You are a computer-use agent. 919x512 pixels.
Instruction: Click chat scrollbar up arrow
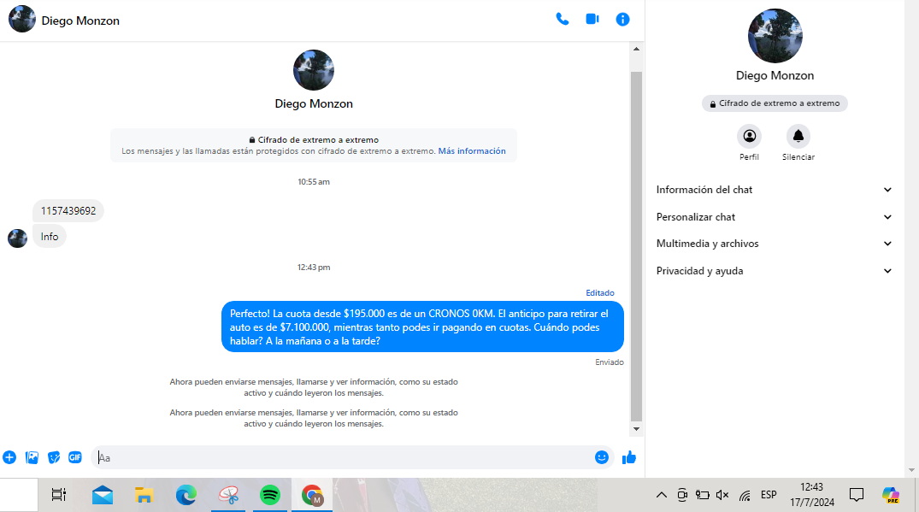(637, 50)
